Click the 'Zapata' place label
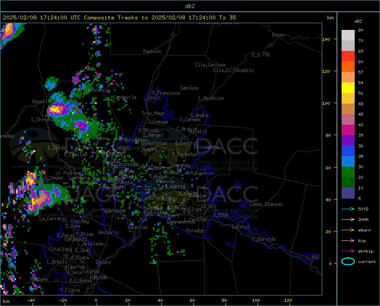 [x=103, y=262]
